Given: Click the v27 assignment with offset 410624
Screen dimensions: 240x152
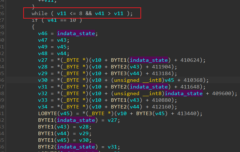Looking at the screenshot, I should [x=122, y=60].
